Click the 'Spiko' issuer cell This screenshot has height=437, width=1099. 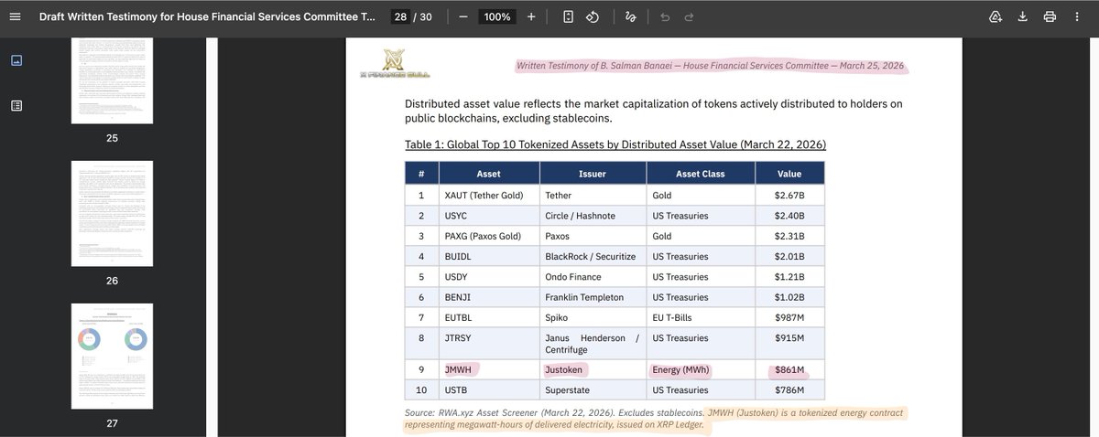click(x=593, y=317)
